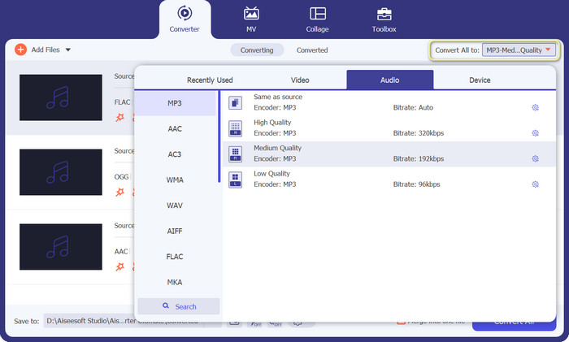Screen dimensions: 569x342
Task: Click the edit star icon for FLAC file
Action: (x=120, y=119)
